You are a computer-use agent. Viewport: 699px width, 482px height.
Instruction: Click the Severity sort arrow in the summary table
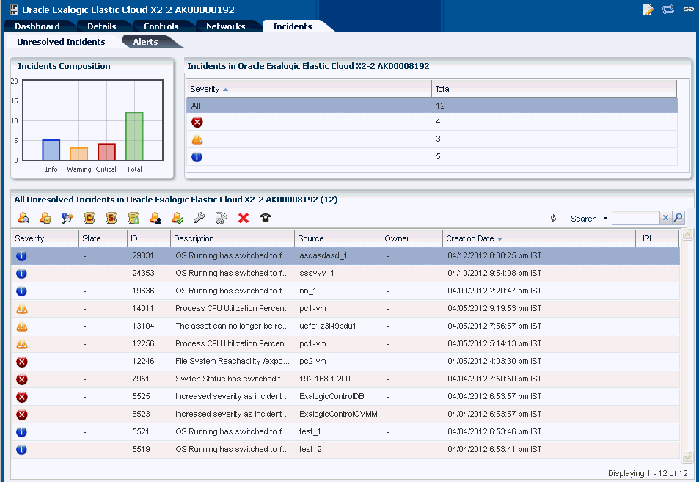[225, 90]
